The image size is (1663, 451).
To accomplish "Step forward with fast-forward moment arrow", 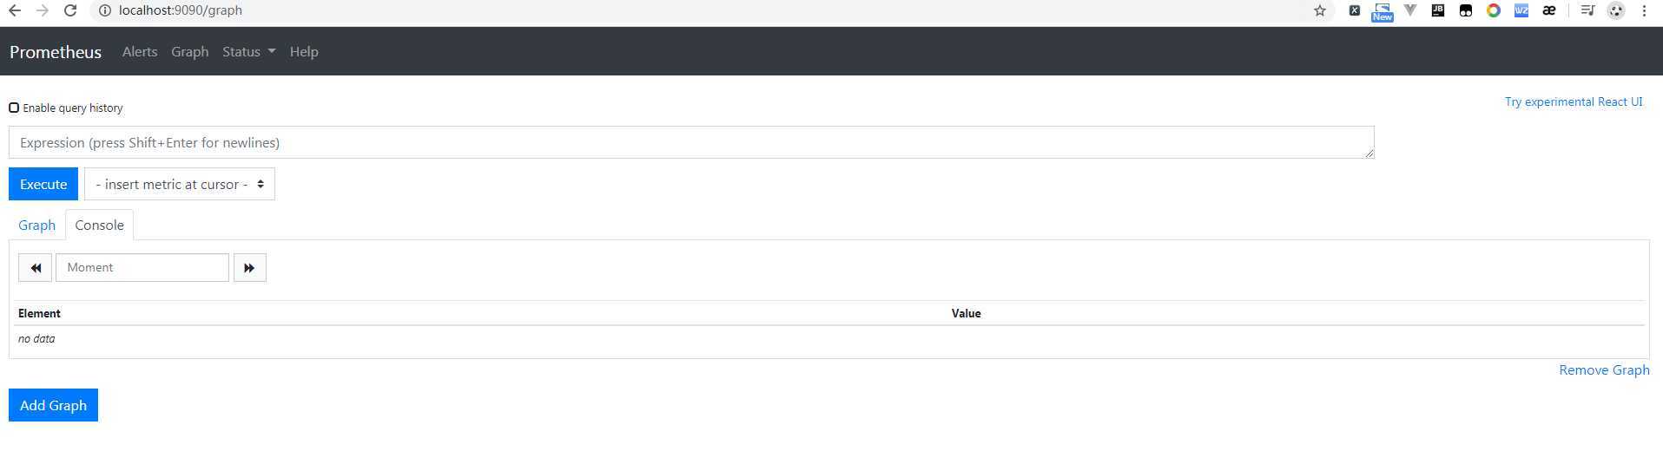I will (249, 267).
